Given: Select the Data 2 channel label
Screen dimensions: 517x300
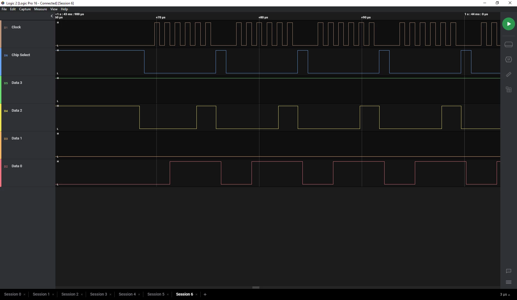Looking at the screenshot, I should (x=17, y=111).
